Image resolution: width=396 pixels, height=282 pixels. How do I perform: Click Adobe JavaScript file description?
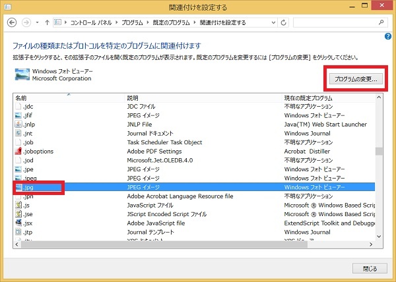(x=156, y=223)
